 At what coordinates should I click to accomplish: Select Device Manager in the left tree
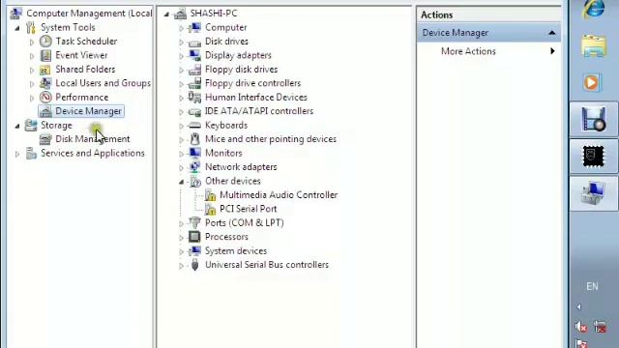click(x=88, y=111)
